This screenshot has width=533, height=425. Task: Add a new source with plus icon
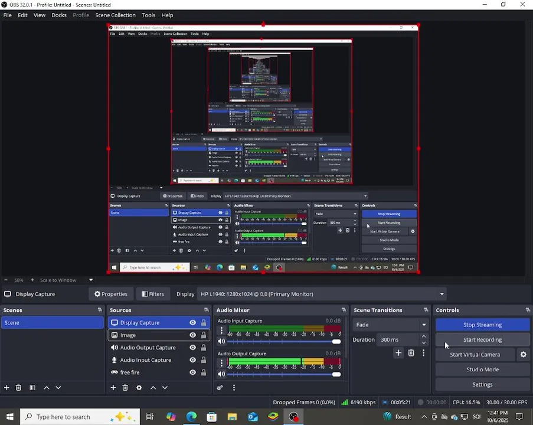113,388
